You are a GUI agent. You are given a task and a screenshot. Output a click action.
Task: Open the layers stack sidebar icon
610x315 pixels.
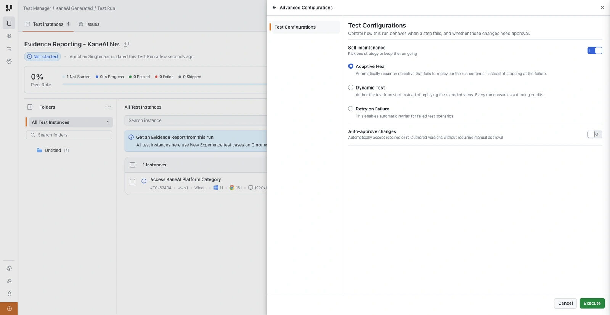9,36
